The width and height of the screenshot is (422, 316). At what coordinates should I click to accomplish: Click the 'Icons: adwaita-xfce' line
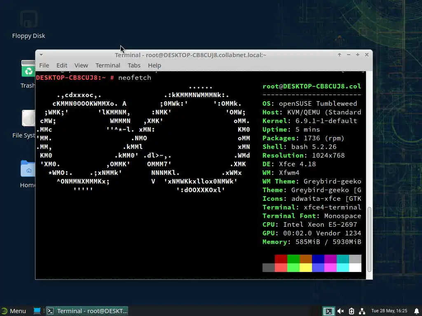[x=312, y=199]
